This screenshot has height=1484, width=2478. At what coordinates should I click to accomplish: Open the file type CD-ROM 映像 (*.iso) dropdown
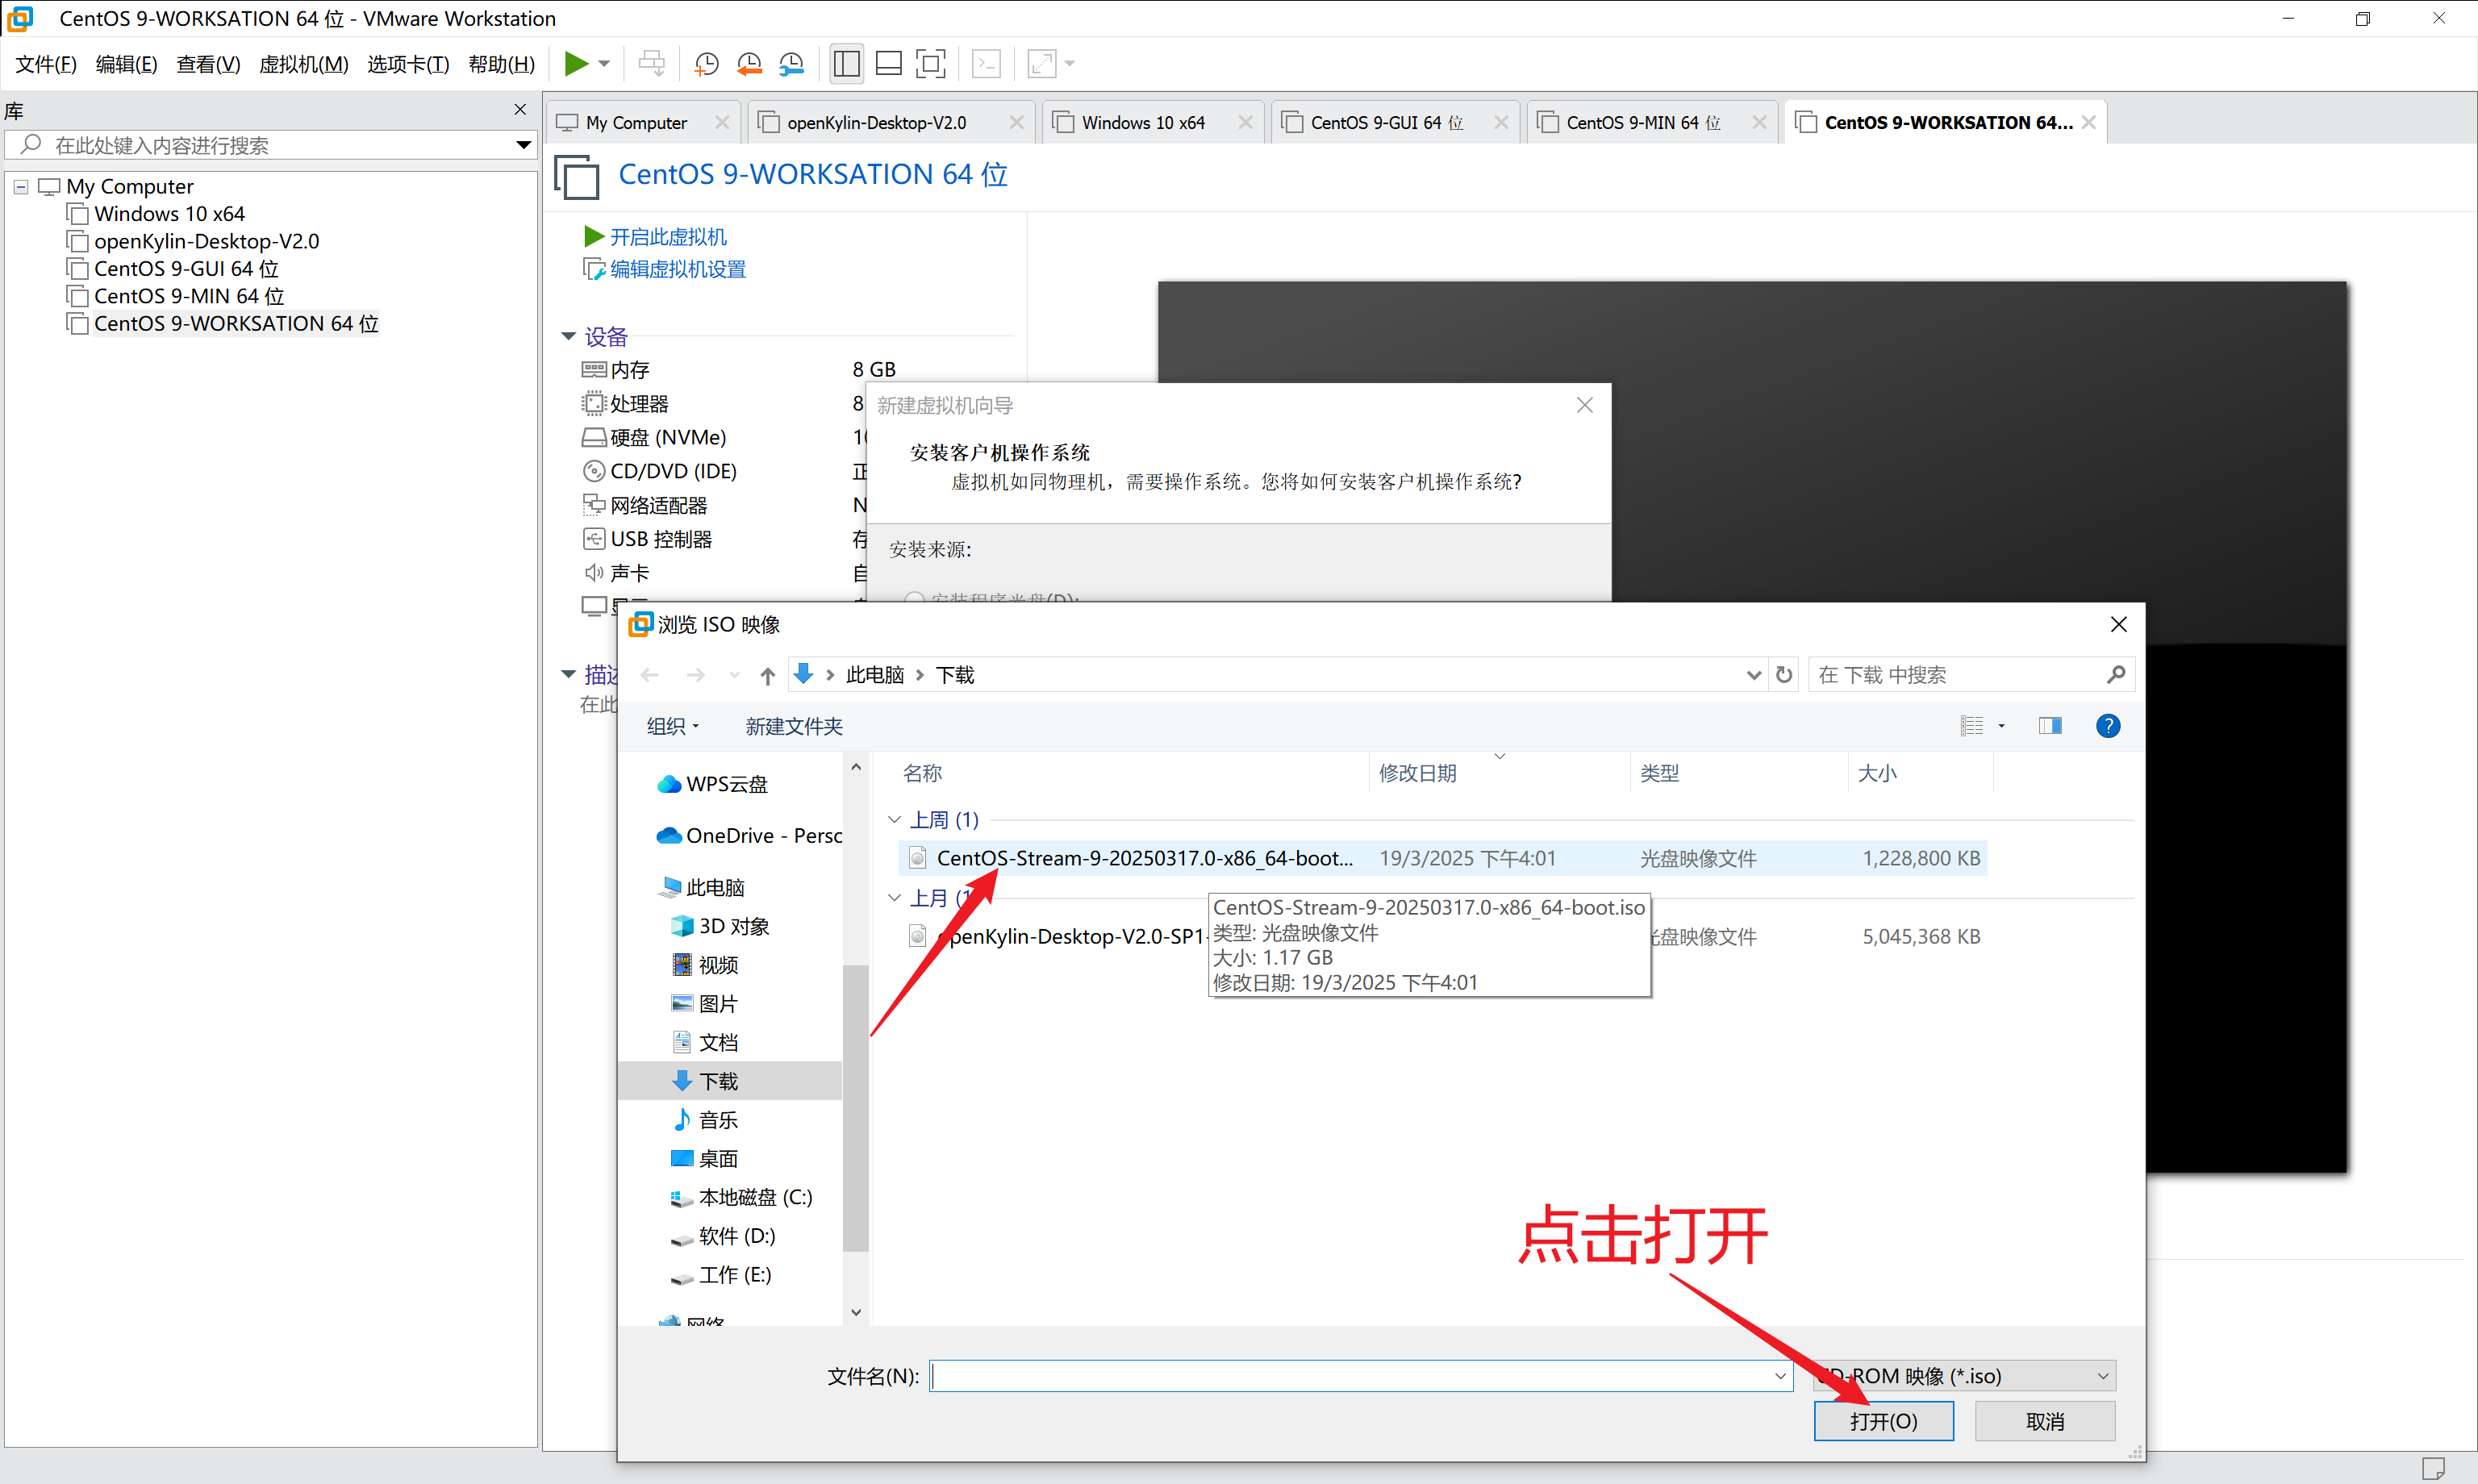pos(1964,1376)
